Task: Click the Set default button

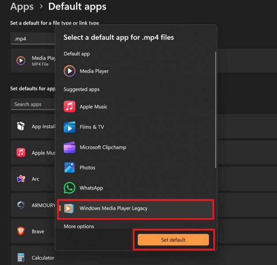Action: point(173,240)
